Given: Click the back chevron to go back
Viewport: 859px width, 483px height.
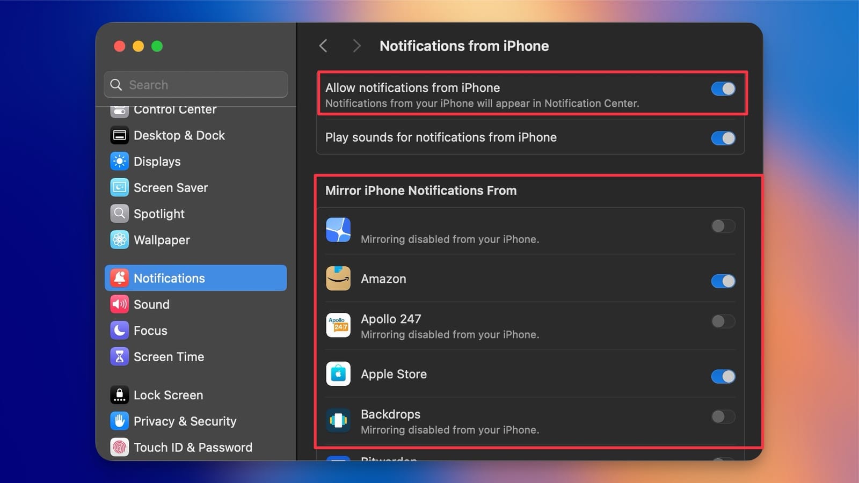Looking at the screenshot, I should coord(323,46).
